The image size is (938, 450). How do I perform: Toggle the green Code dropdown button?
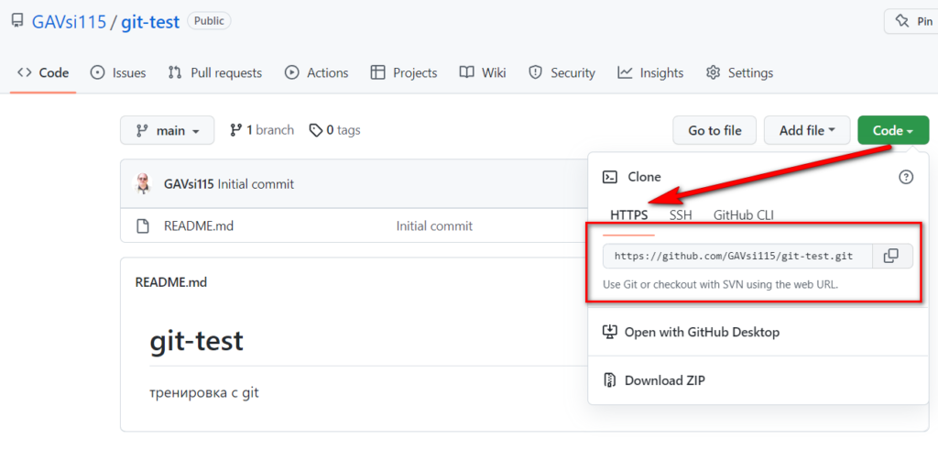pos(893,130)
